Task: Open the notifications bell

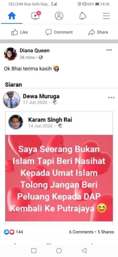Action: pyautogui.click(x=82, y=16)
